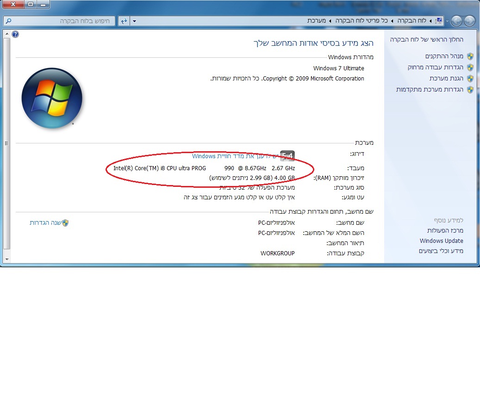Click scrollbar up arrow
This screenshot has width=480, height=420.
(7, 34)
